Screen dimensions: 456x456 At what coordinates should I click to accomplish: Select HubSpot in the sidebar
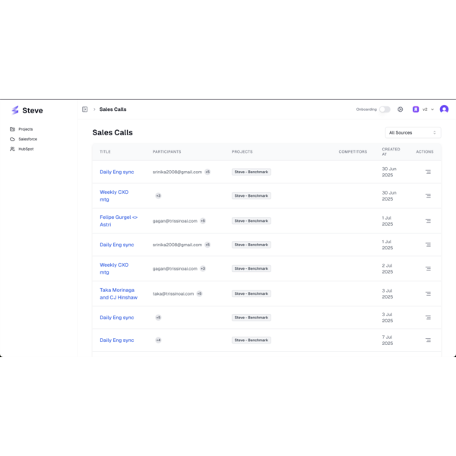[x=26, y=149]
